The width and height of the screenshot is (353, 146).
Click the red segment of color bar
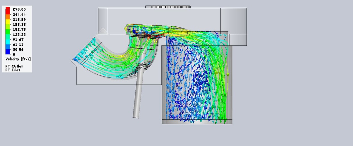tap(8, 10)
